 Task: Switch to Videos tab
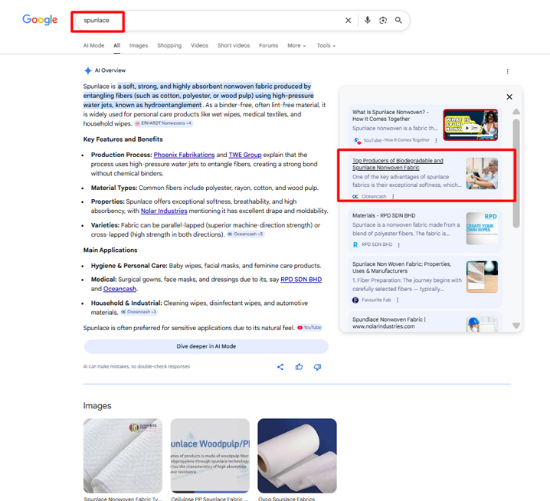tap(199, 46)
